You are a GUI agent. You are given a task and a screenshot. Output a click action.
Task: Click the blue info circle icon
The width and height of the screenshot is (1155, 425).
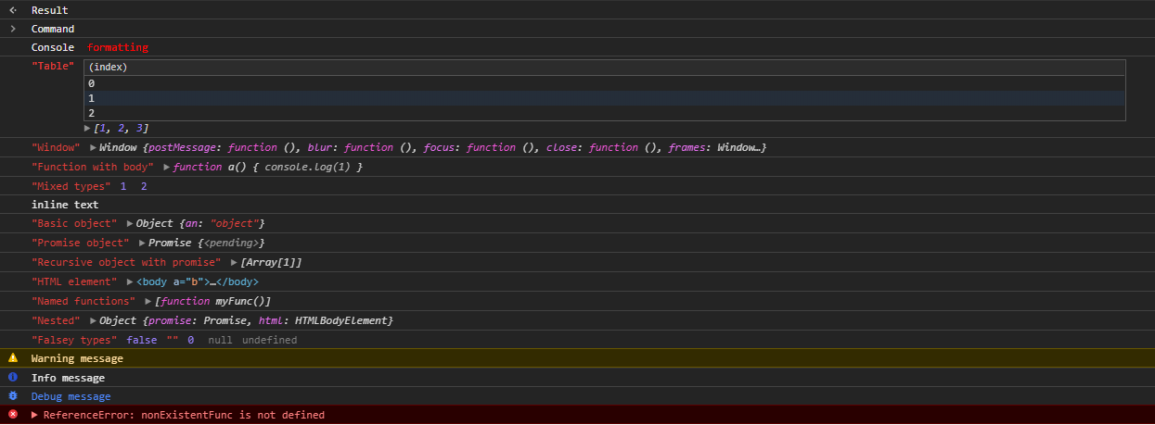13,378
